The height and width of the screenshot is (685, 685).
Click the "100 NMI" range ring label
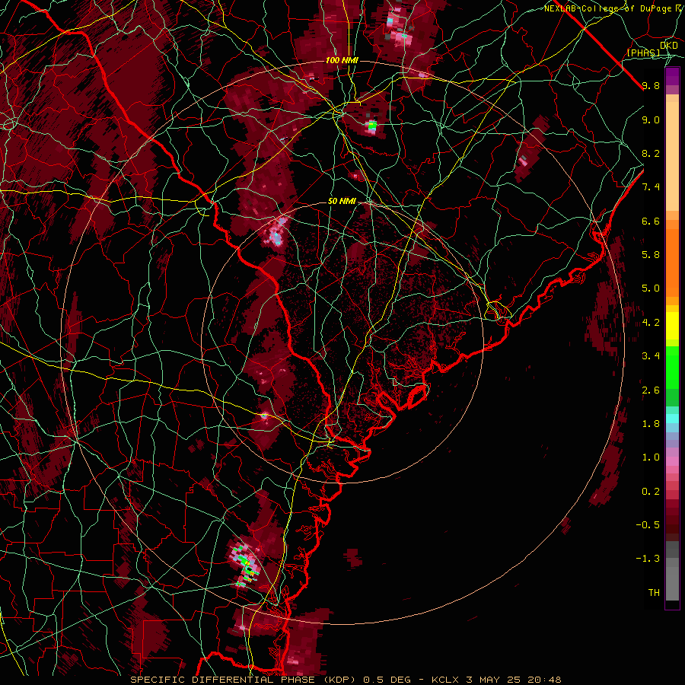click(x=342, y=60)
